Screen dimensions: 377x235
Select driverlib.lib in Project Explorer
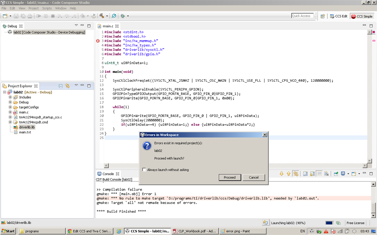point(27,127)
